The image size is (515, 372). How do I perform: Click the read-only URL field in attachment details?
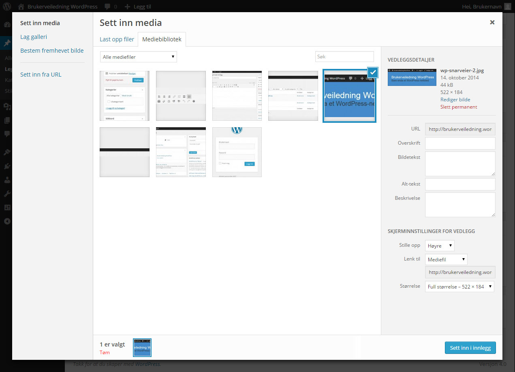click(x=460, y=129)
